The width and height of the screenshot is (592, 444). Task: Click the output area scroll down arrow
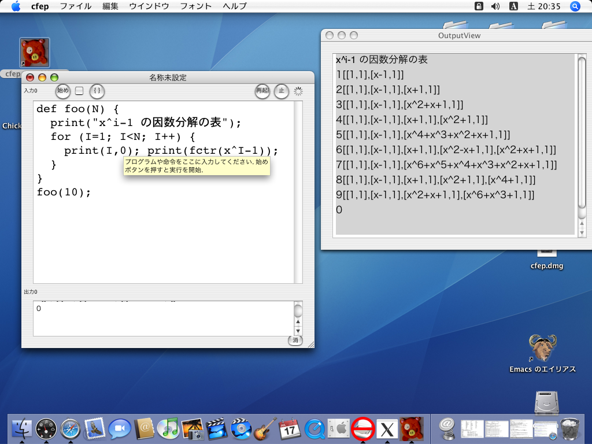pos(298,331)
